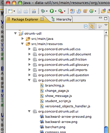Click the Print toolbar icon
This screenshot has width=110, height=133.
26,11
